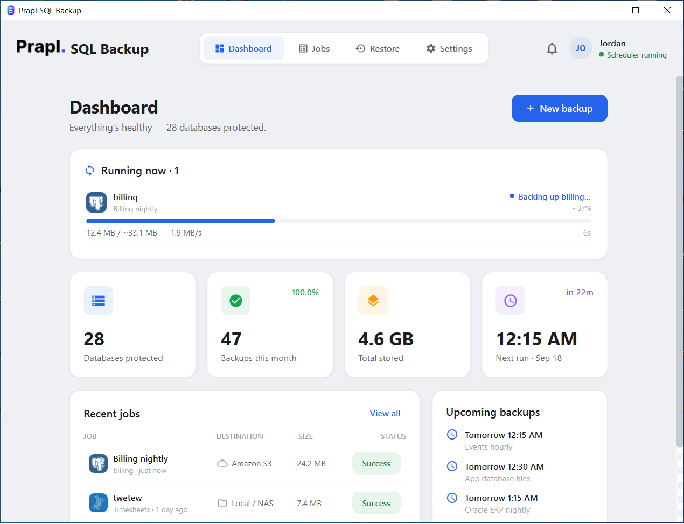This screenshot has width=684, height=524.
Task: Open the notifications bell
Action: click(552, 48)
